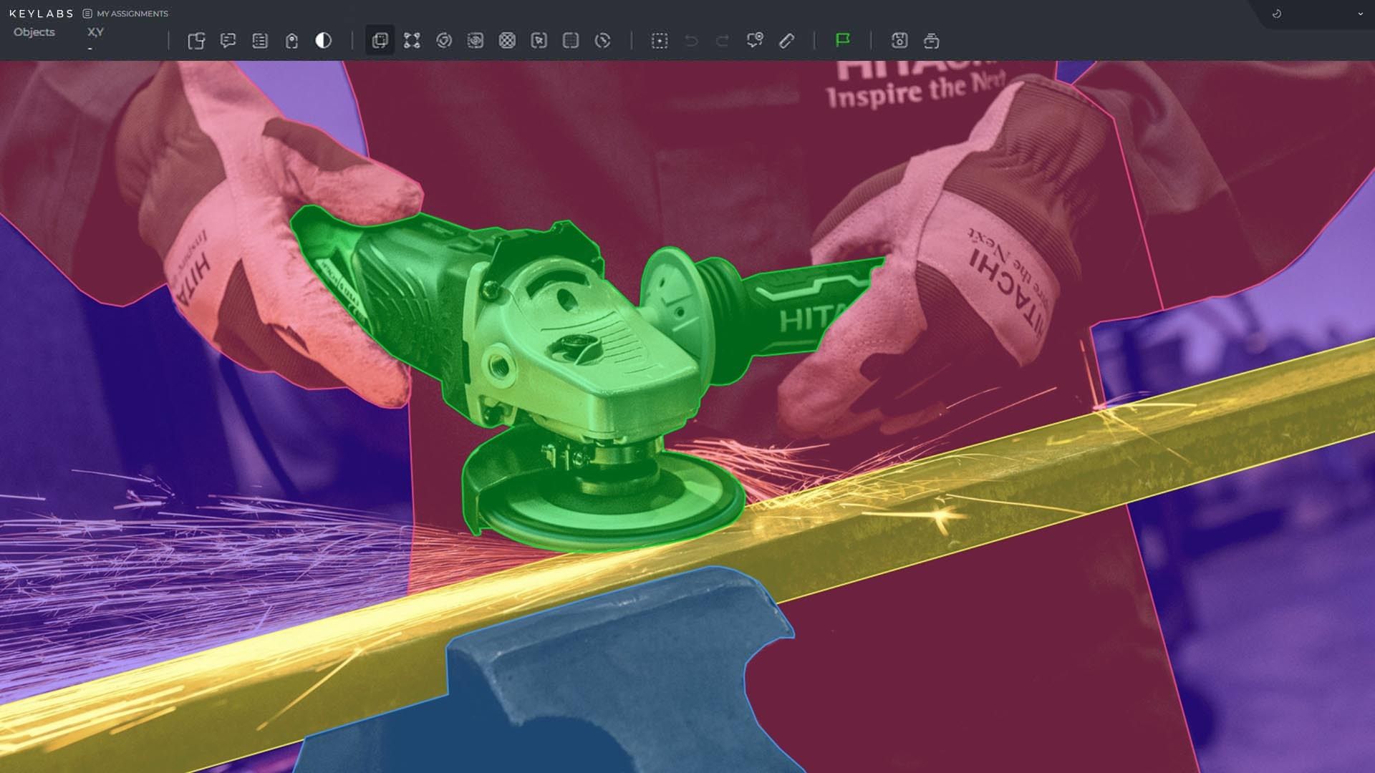The image size is (1375, 773).
Task: Activate the transform tool with corner arrows
Action: pyautogui.click(x=412, y=41)
